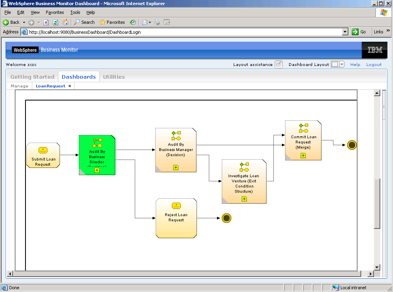Click the IE Refresh toolbar icon
The width and height of the screenshot is (393, 292).
[56, 22]
